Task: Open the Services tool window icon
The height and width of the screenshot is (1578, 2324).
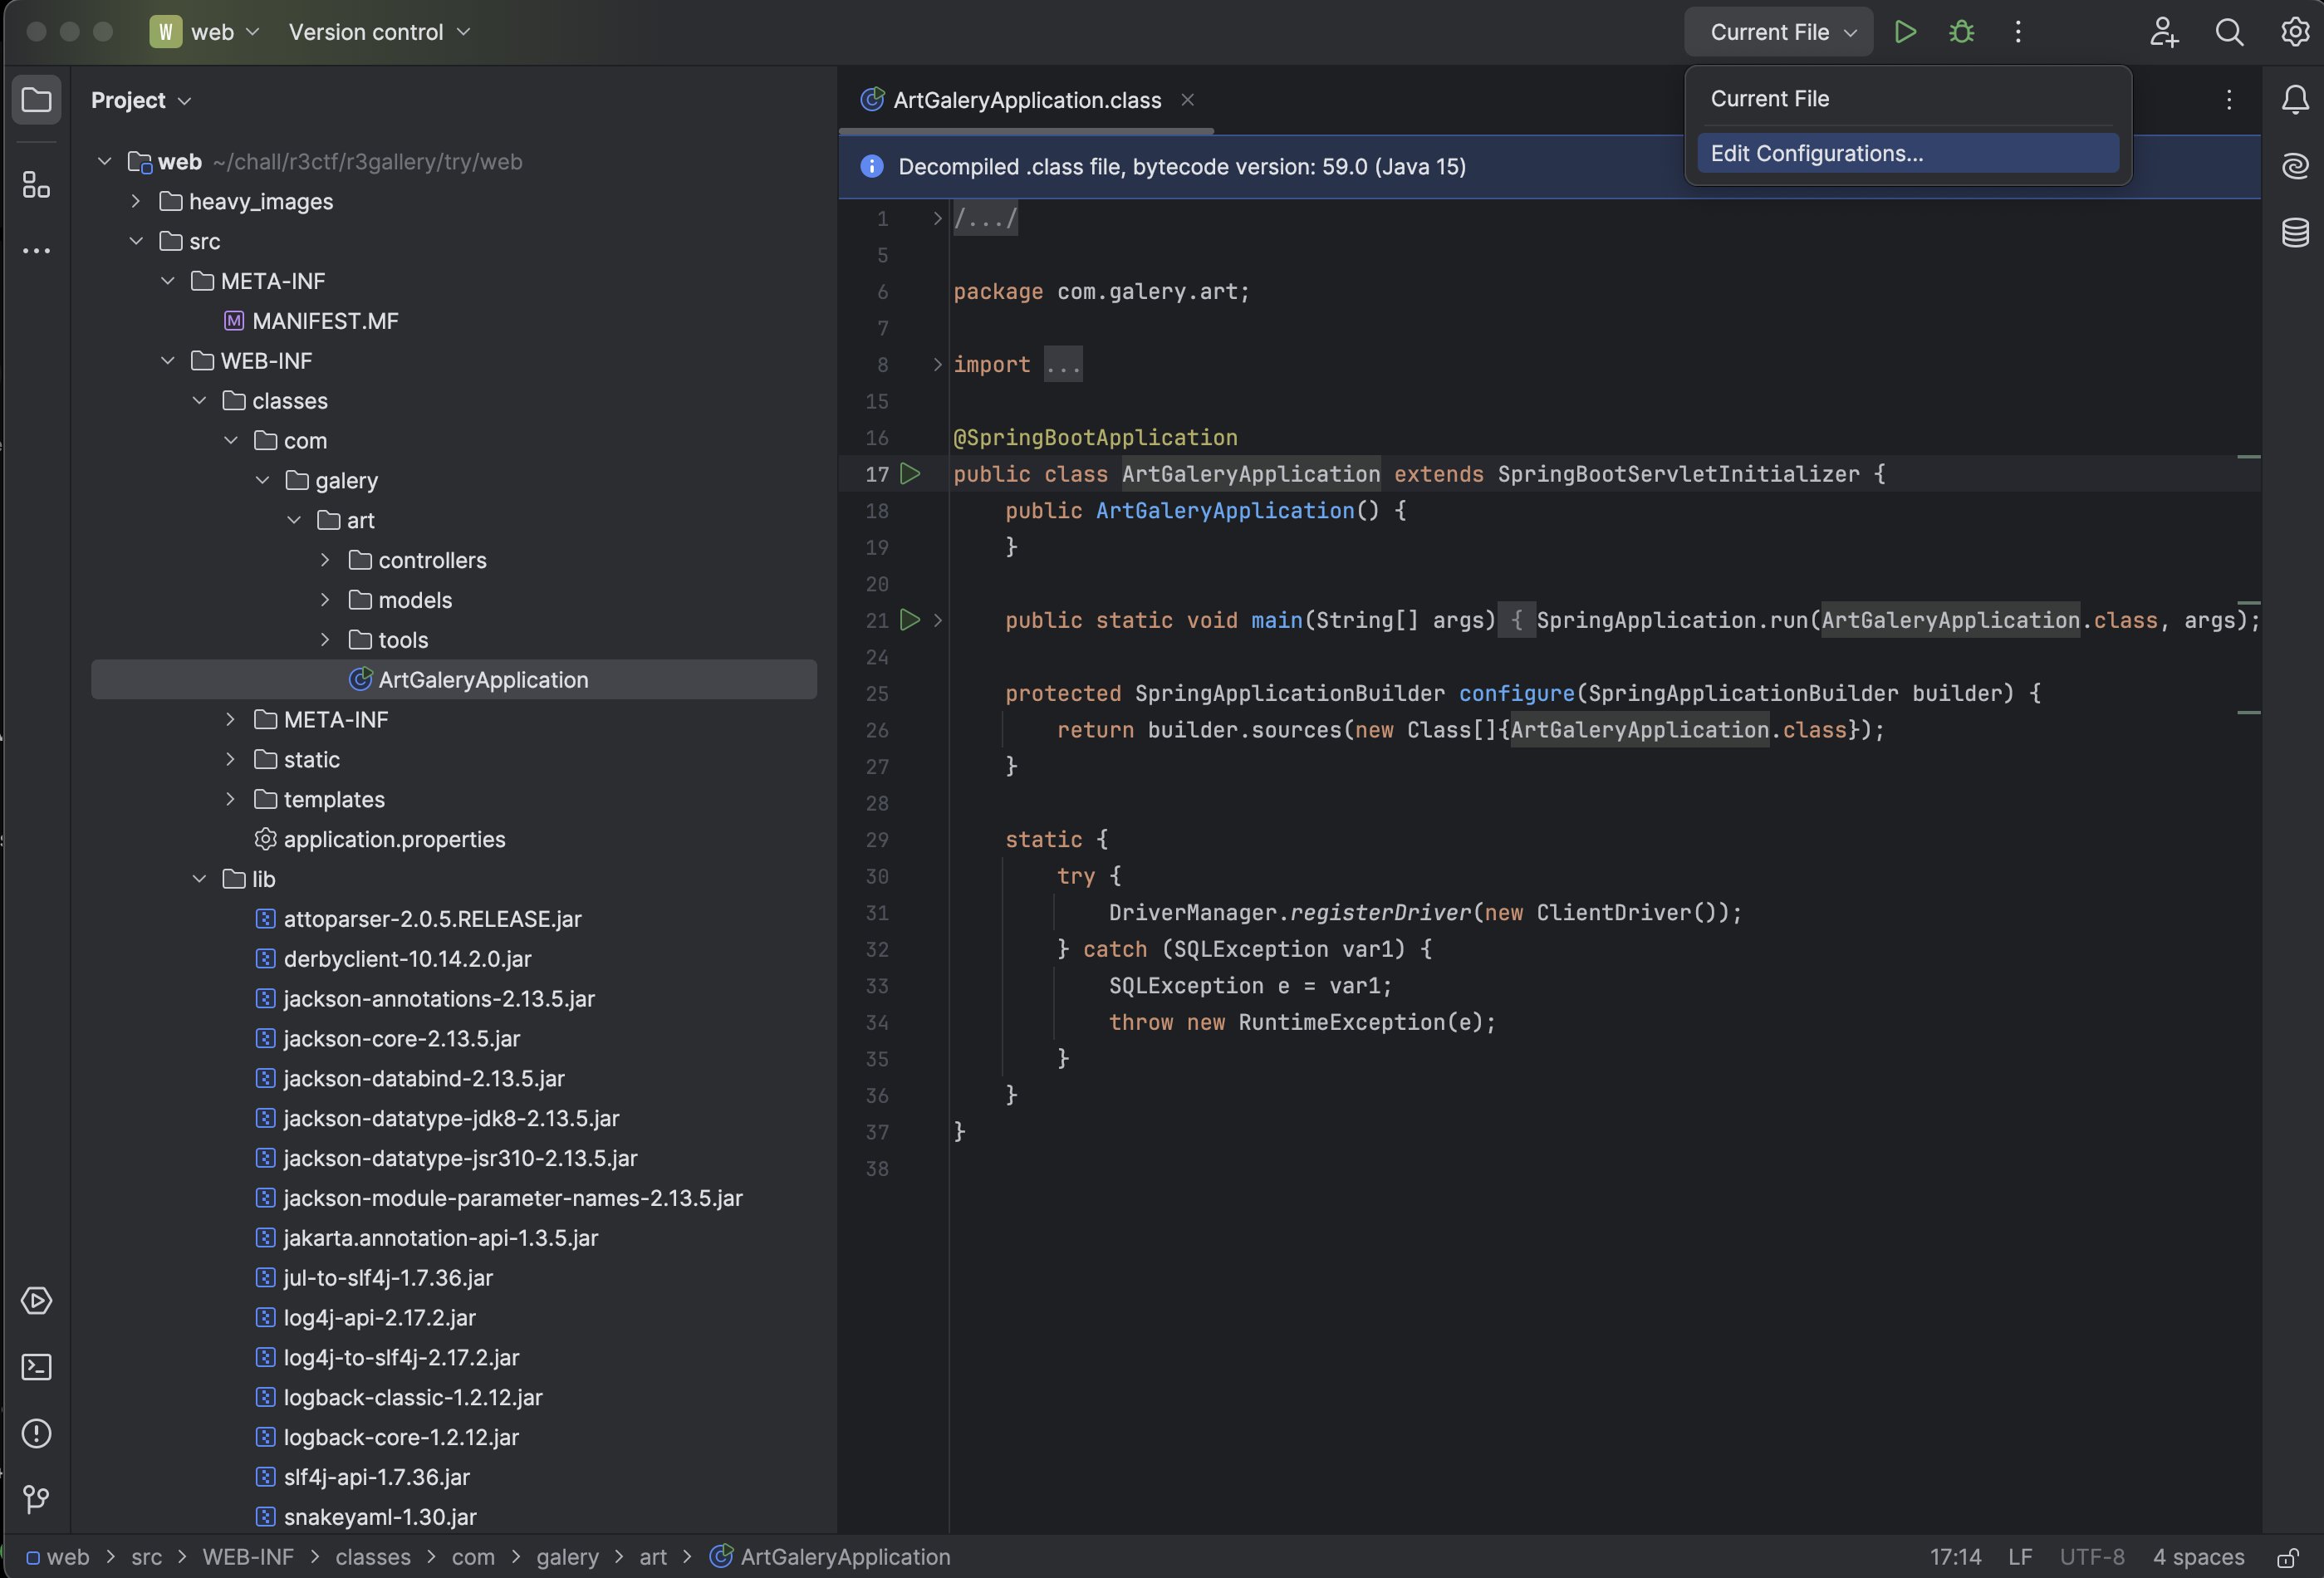Action: point(36,1300)
